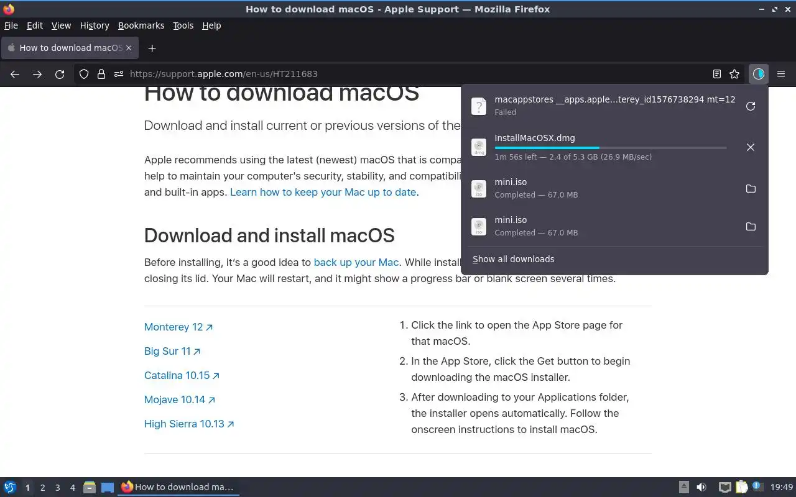Follow the back up your Mac link
This screenshot has height=497, width=796.
pyautogui.click(x=356, y=262)
